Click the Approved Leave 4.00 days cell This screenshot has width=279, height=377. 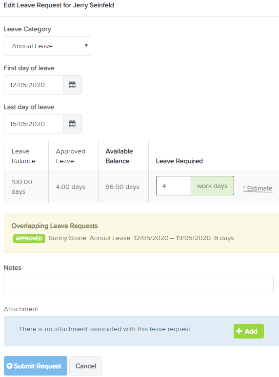[x=73, y=187]
